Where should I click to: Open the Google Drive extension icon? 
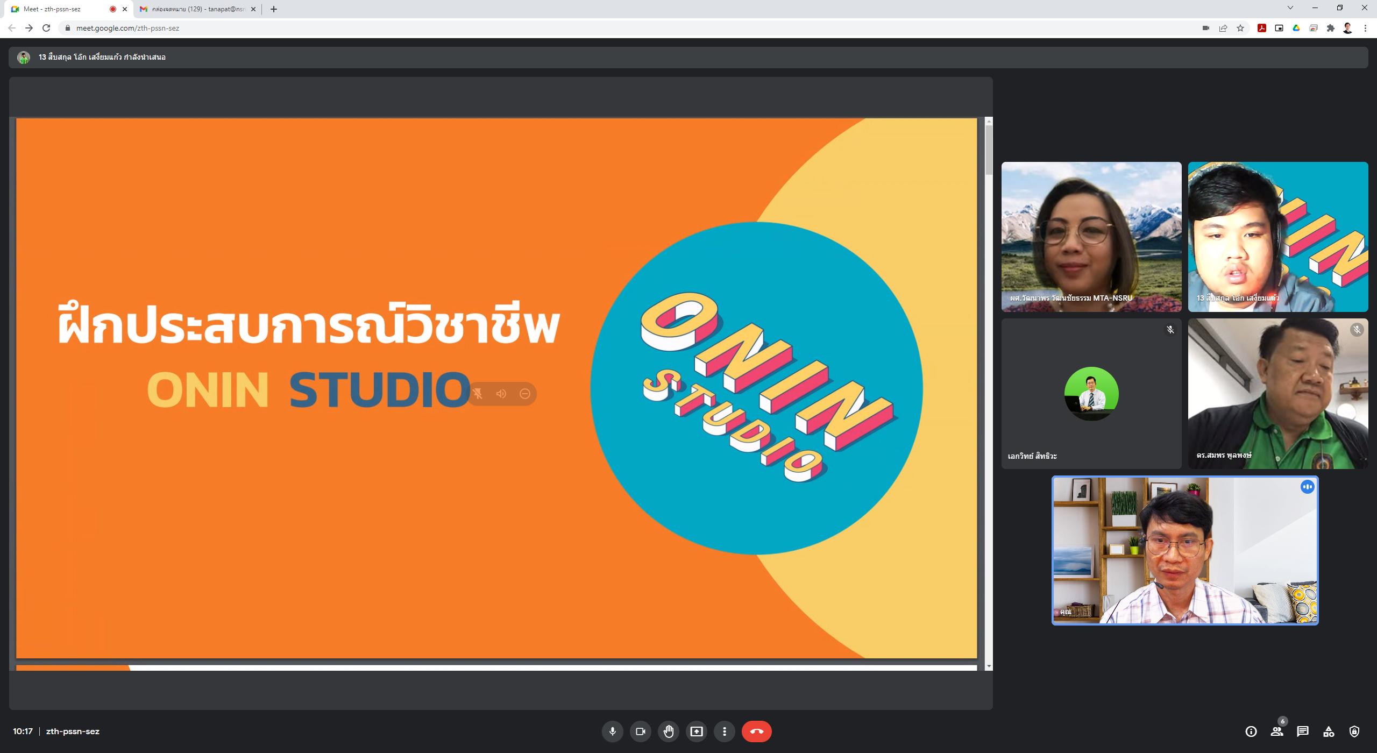pyautogui.click(x=1296, y=28)
